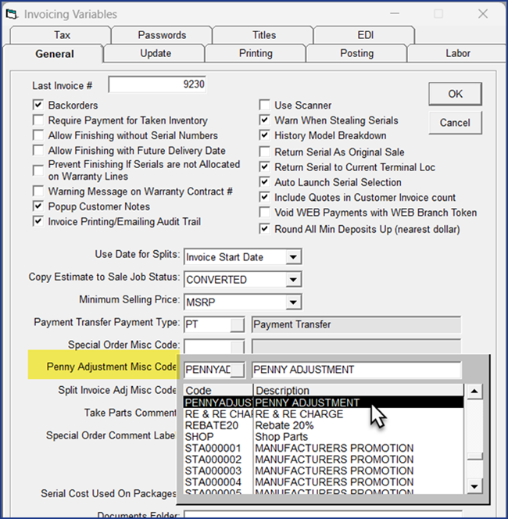
Task: Click lookup button beside Penny Adjustment code
Action: (238, 369)
